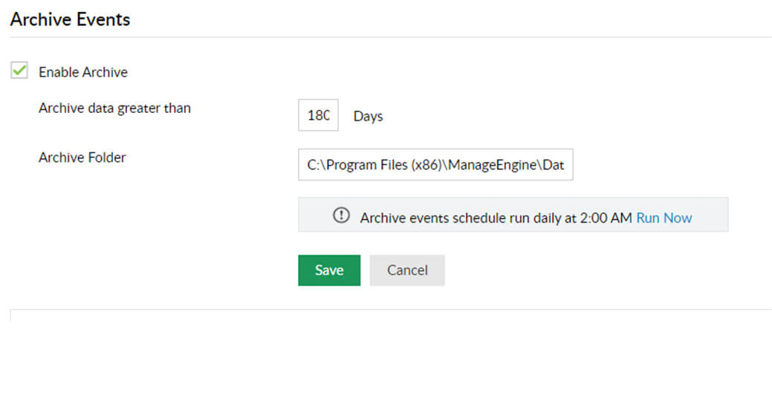Click the 'Days' unit text
This screenshot has width=772, height=404.
pyautogui.click(x=368, y=117)
